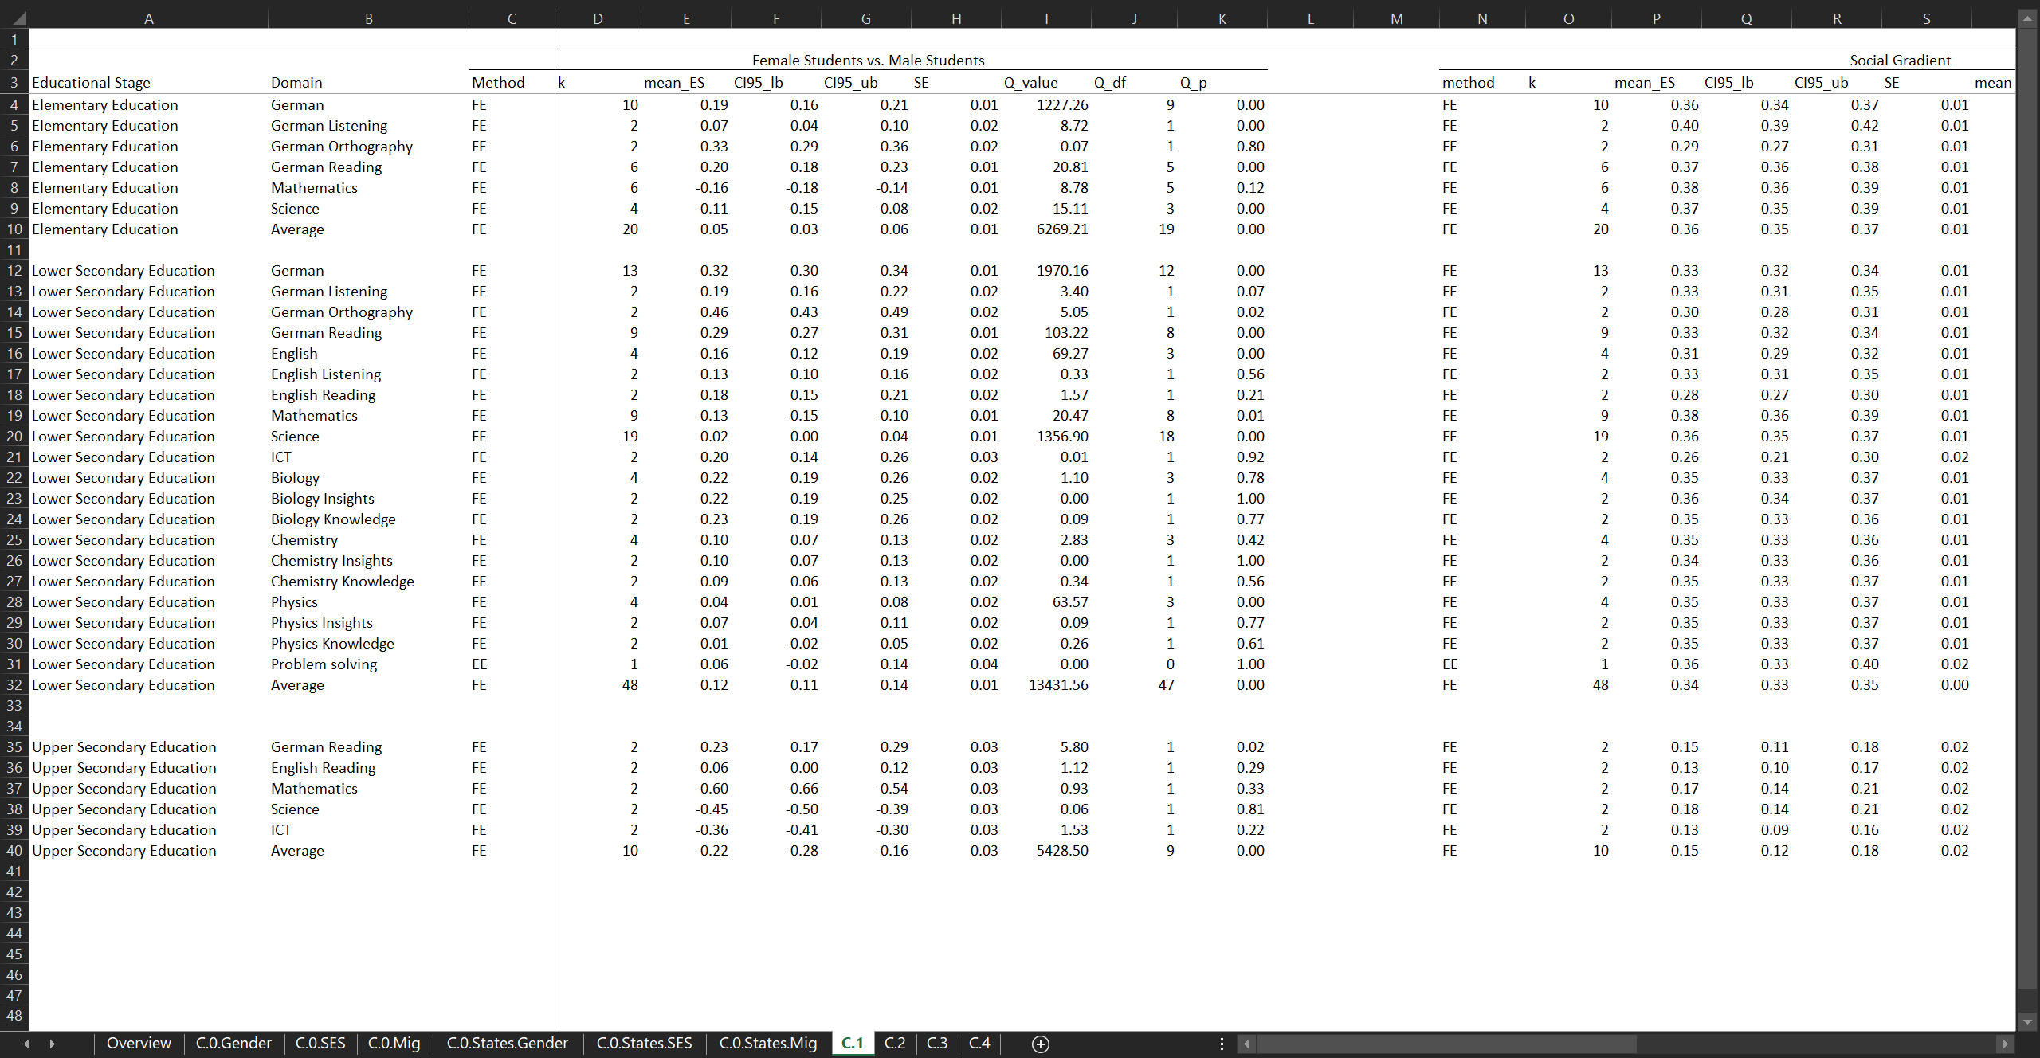The height and width of the screenshot is (1058, 2040).
Task: Select column B header
Action: (368, 18)
